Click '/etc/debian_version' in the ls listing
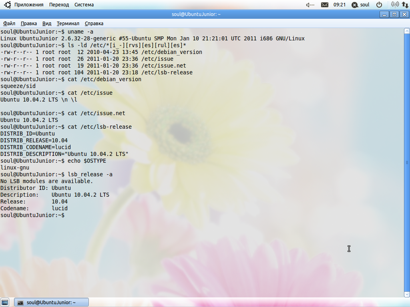410x307 pixels. [x=172, y=52]
